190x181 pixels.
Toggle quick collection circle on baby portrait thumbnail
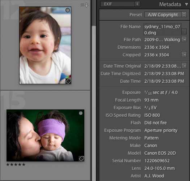tap(68, 10)
